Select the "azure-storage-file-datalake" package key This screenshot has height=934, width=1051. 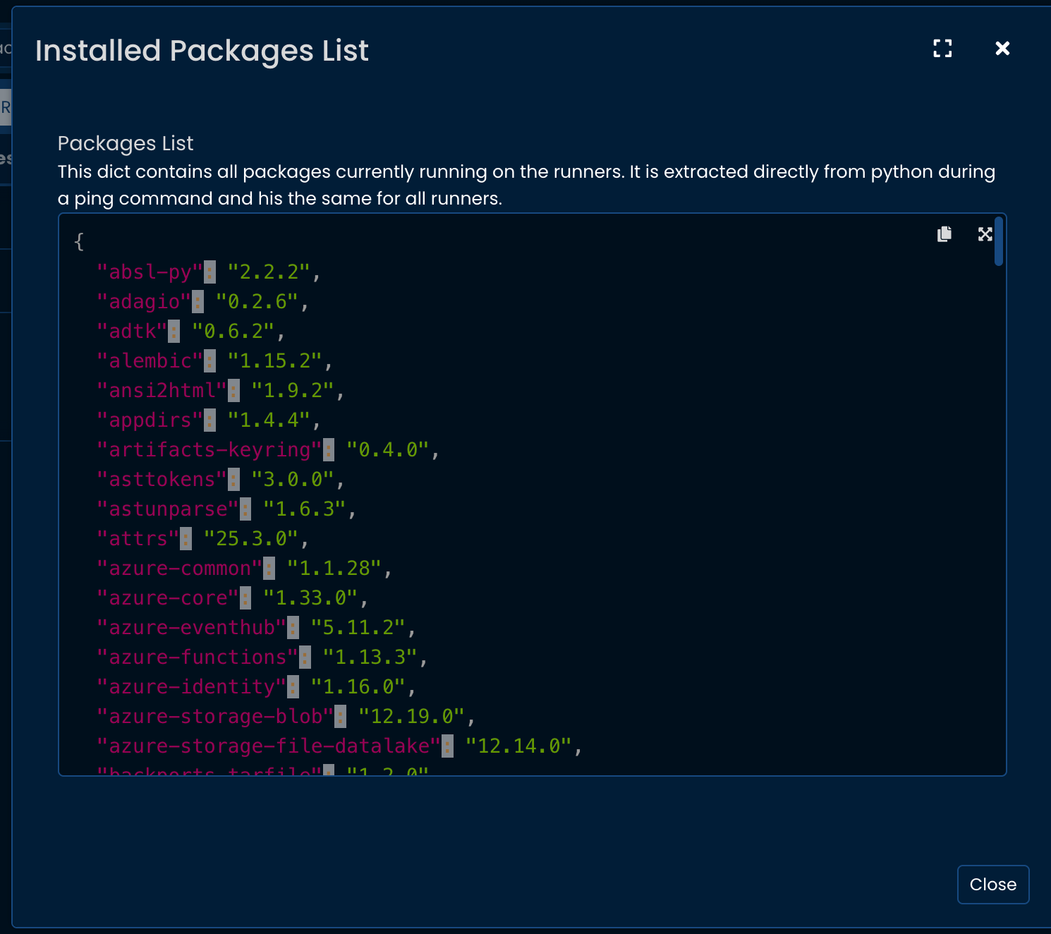[268, 746]
